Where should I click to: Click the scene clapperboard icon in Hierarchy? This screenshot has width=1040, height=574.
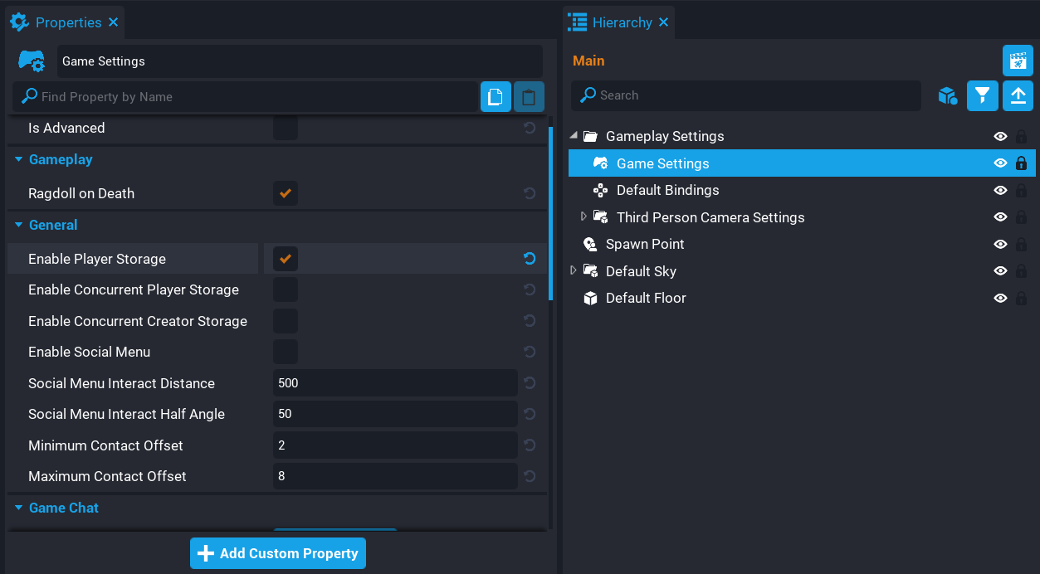point(1018,61)
